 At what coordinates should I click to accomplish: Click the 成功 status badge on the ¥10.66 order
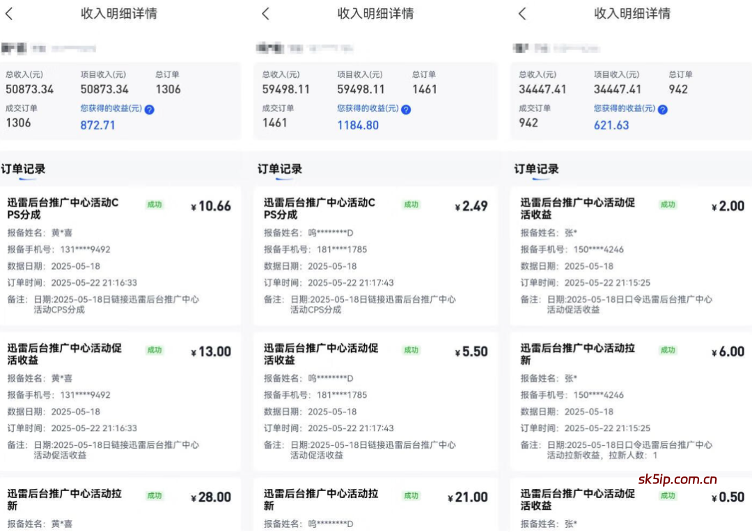click(154, 204)
